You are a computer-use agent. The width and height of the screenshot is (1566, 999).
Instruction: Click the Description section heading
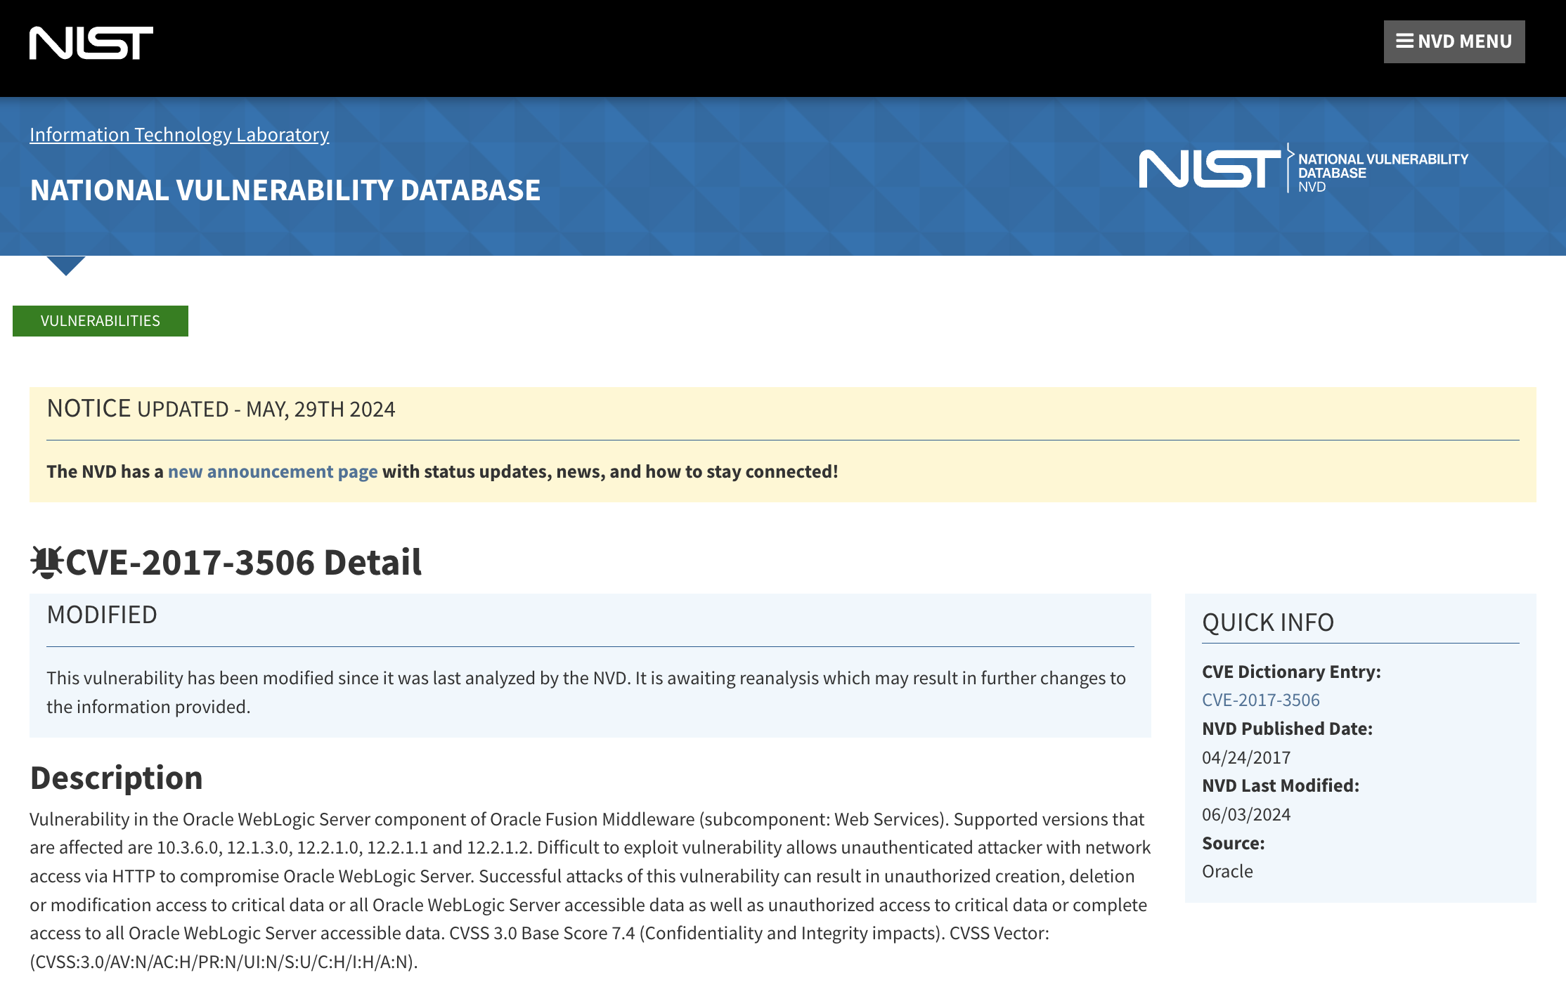click(x=117, y=778)
